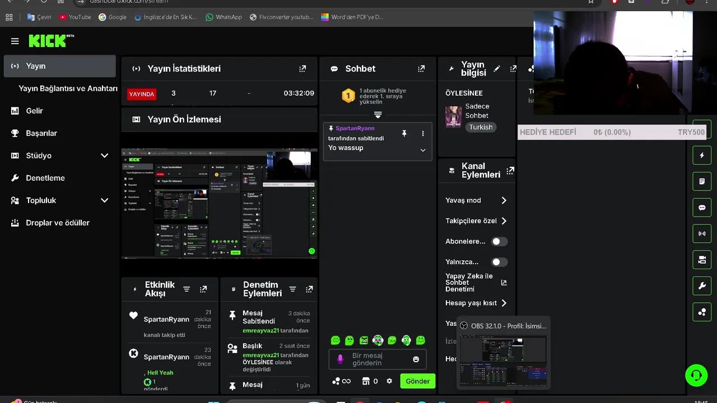The height and width of the screenshot is (403, 717).
Task: Click the camera icon in right sidebar
Action: click(x=702, y=260)
